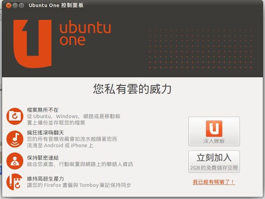Click the window title Ubuntu One 控制面板
Viewport: 265px width, 199px height.
[x=56, y=5]
